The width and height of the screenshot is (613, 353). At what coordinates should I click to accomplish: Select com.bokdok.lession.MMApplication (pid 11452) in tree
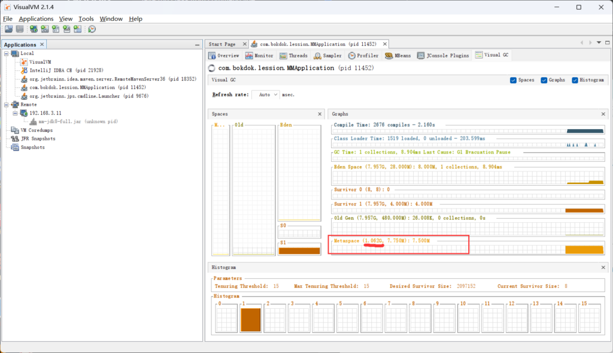click(x=87, y=87)
